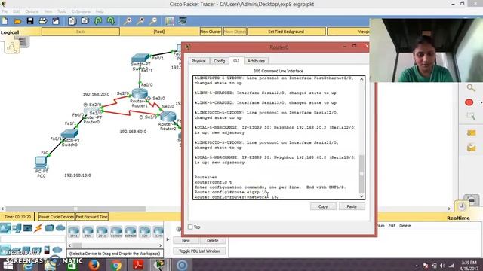Image resolution: width=483 pixels, height=271 pixels.
Task: Open the Activity Wizard toolbar icon
Action: pos(55,21)
